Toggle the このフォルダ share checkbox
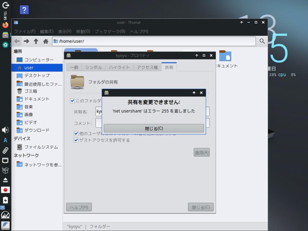 tap(73, 101)
